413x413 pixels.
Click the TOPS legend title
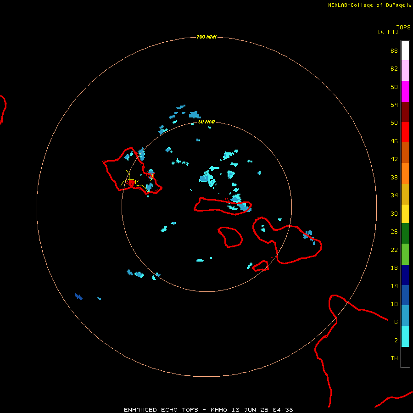[x=403, y=28]
